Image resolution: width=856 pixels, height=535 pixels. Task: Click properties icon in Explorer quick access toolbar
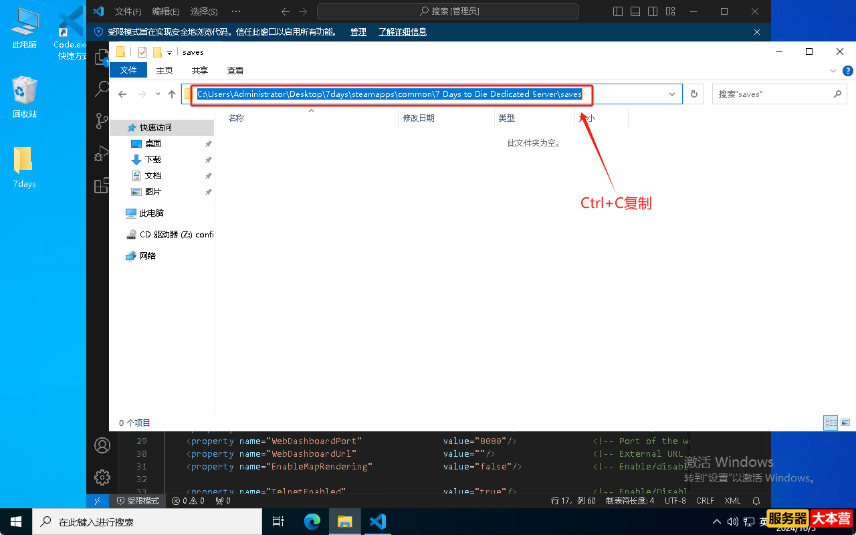point(142,52)
